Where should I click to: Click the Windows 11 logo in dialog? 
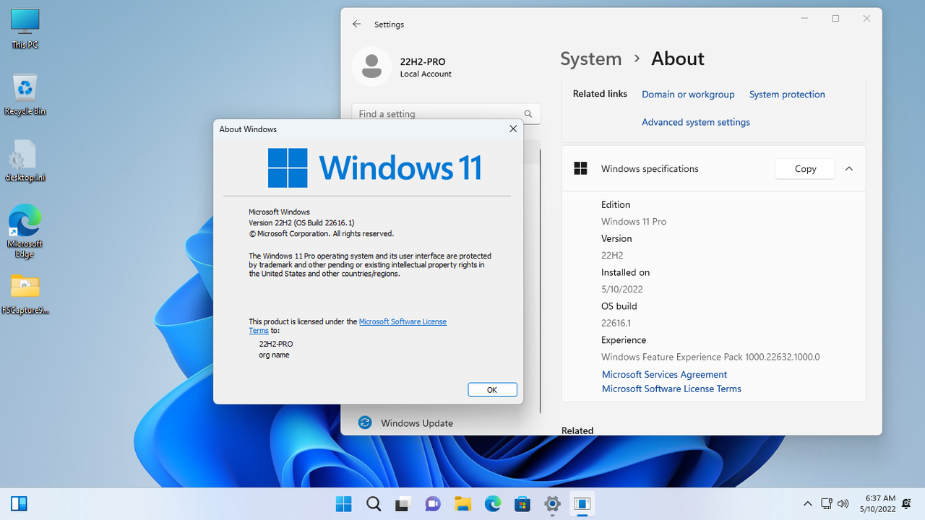[374, 168]
